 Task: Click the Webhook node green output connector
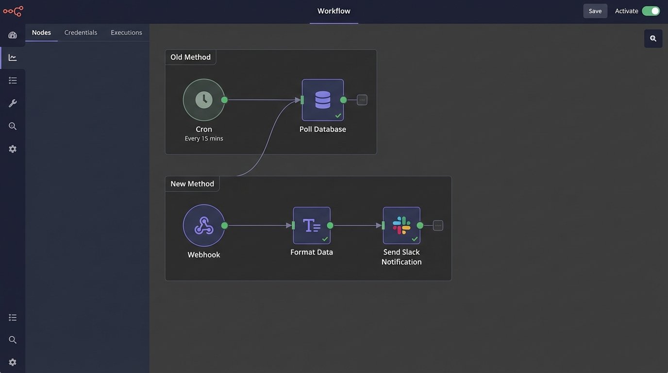[224, 225]
